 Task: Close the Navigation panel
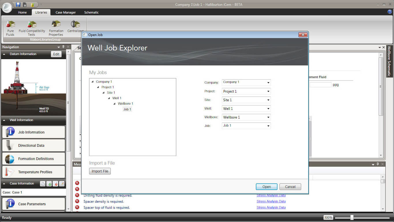pyautogui.click(x=68, y=47)
